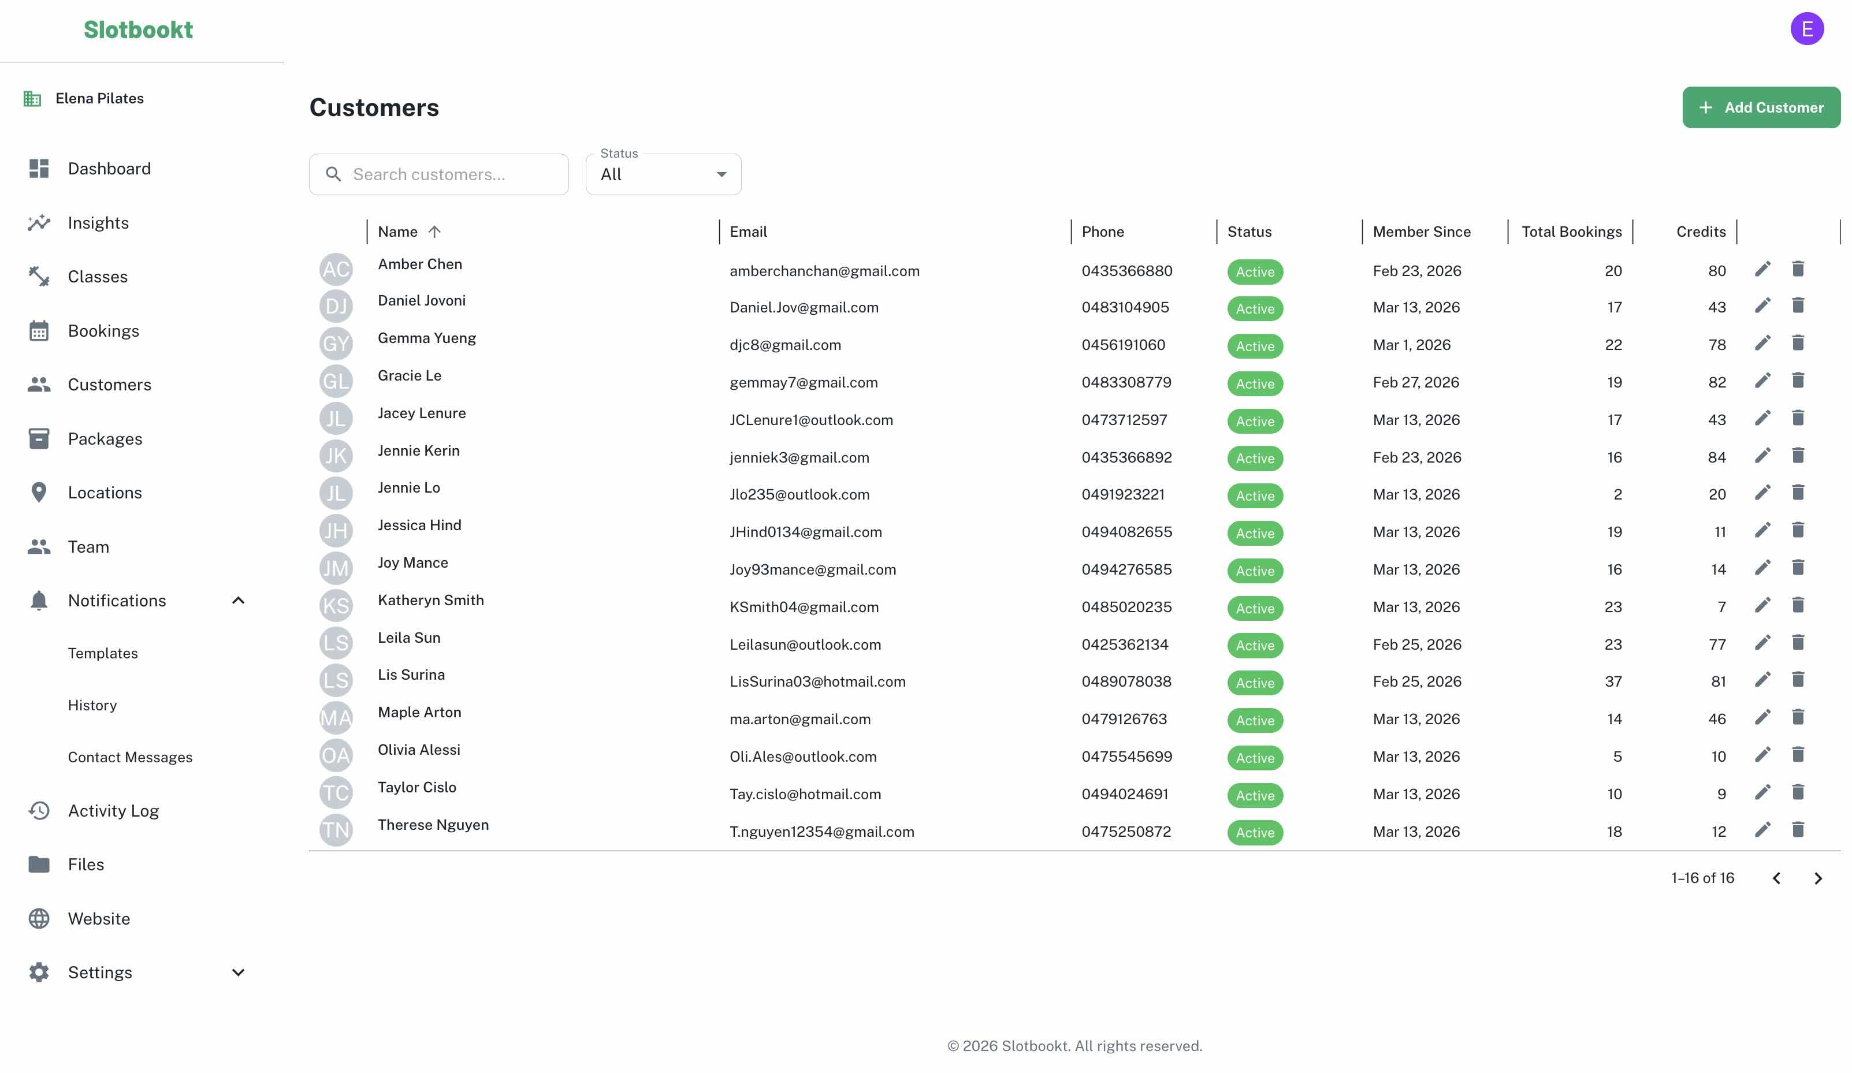Open the Dashboard from the sidebar
This screenshot has height=1073, width=1852.
(x=38, y=168)
